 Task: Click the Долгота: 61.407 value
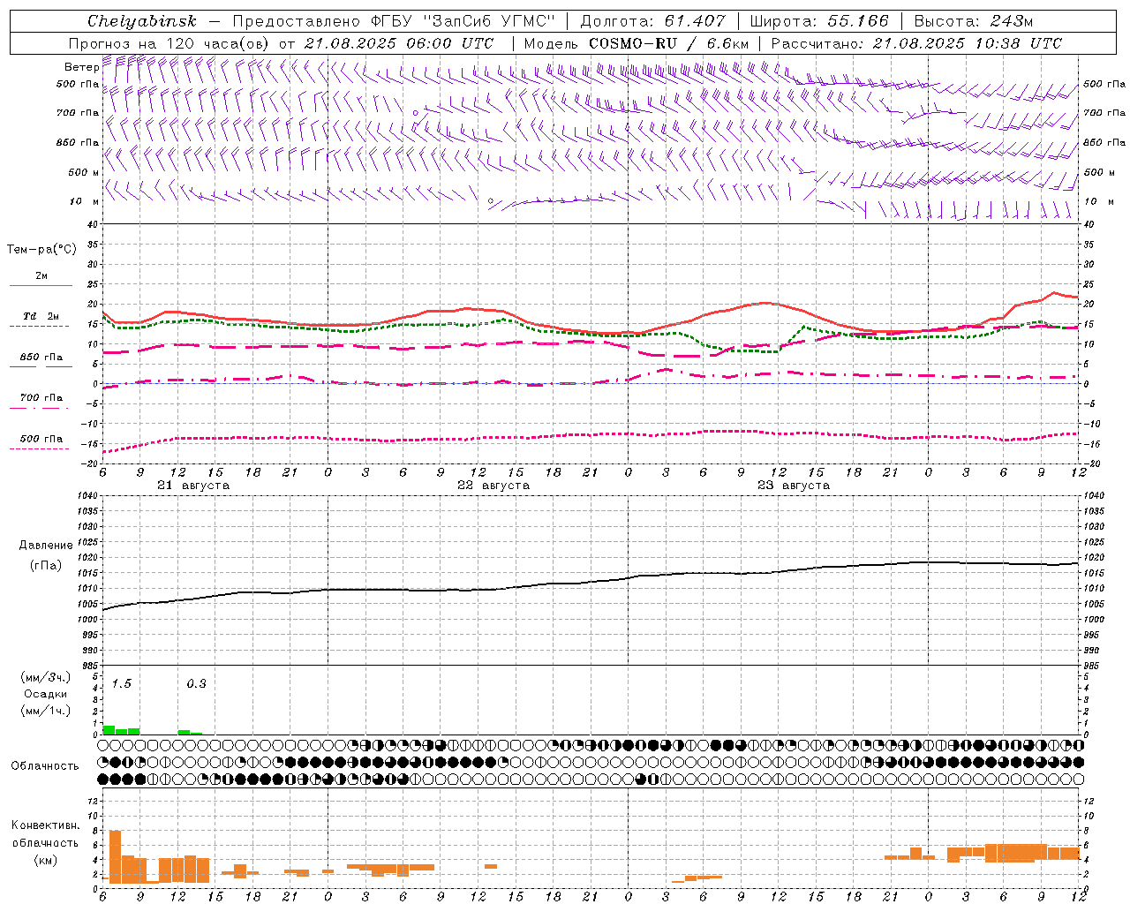click(x=652, y=20)
